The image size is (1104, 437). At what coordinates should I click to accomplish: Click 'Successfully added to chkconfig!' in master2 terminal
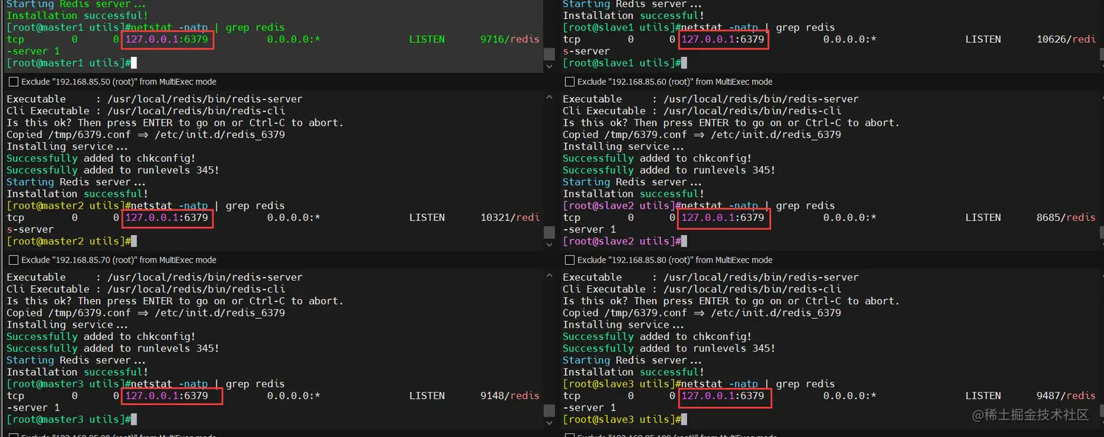click(x=101, y=158)
